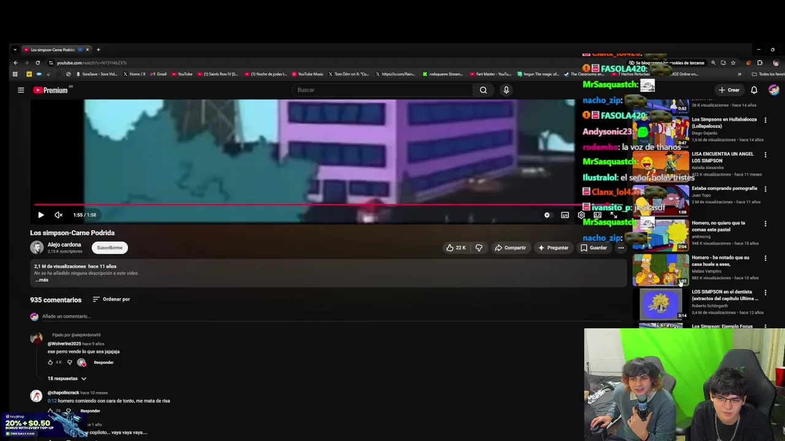Open the Gmail bookmark
Image resolution: width=785 pixels, height=441 pixels.
tap(158, 74)
